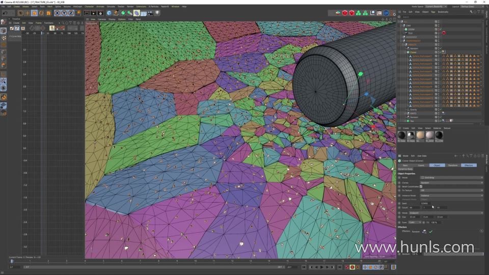Toggle the Z axis lock
This screenshot has height=275, width=489.
[x=71, y=13]
